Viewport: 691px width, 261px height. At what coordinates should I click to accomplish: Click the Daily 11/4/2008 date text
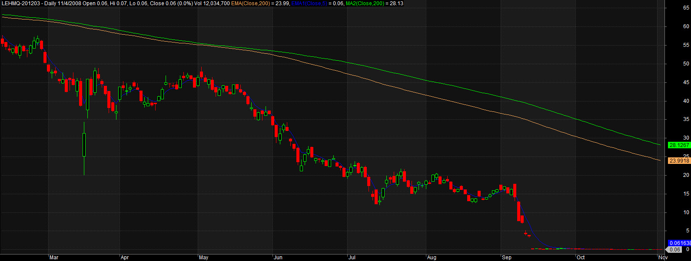[63, 3]
